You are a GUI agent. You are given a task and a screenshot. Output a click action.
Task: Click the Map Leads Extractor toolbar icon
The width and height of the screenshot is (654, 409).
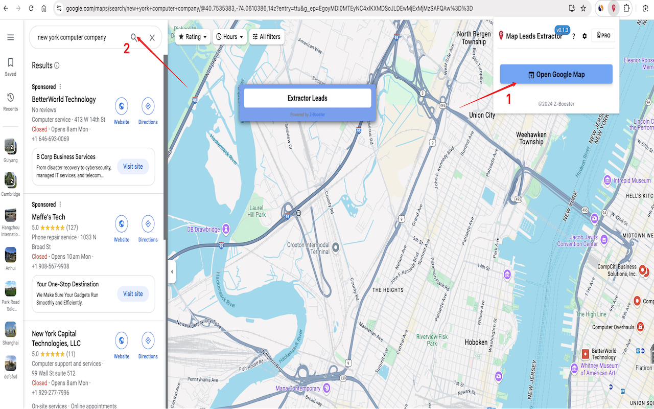point(613,8)
